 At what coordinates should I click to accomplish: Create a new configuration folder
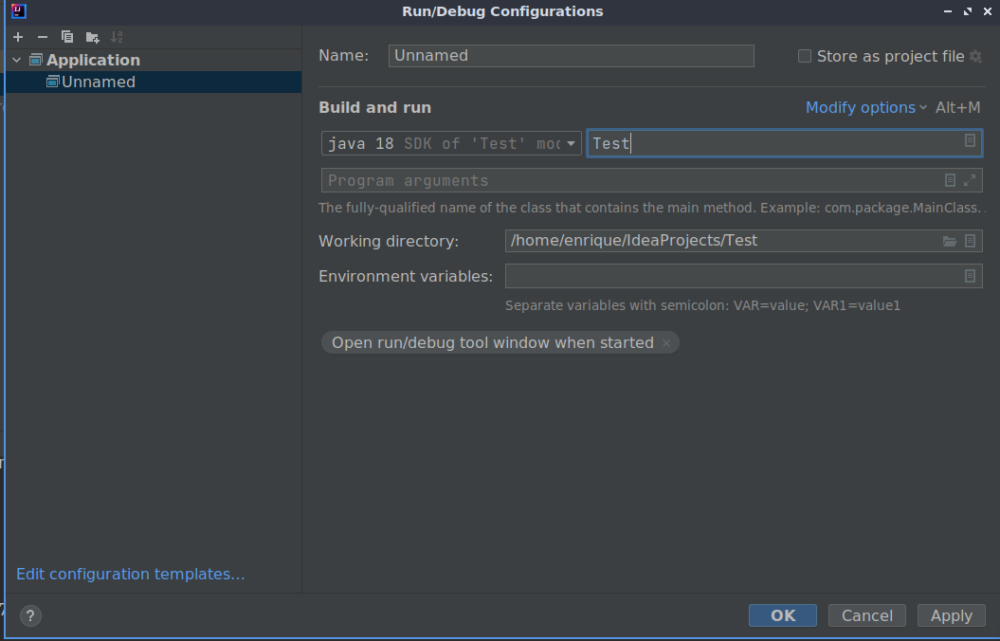[x=93, y=37]
